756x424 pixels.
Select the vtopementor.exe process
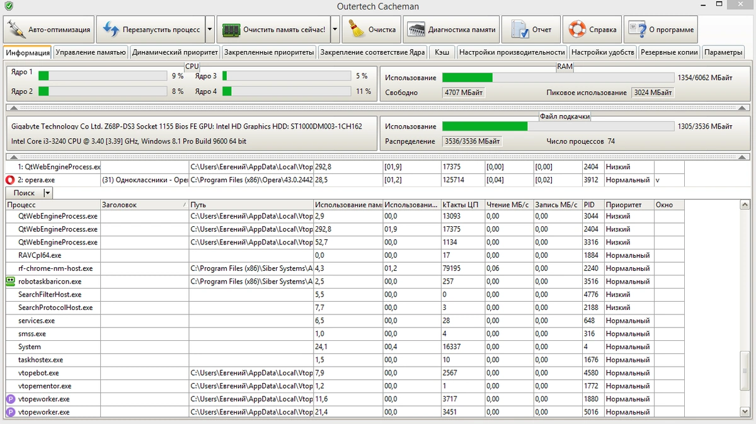345,386
